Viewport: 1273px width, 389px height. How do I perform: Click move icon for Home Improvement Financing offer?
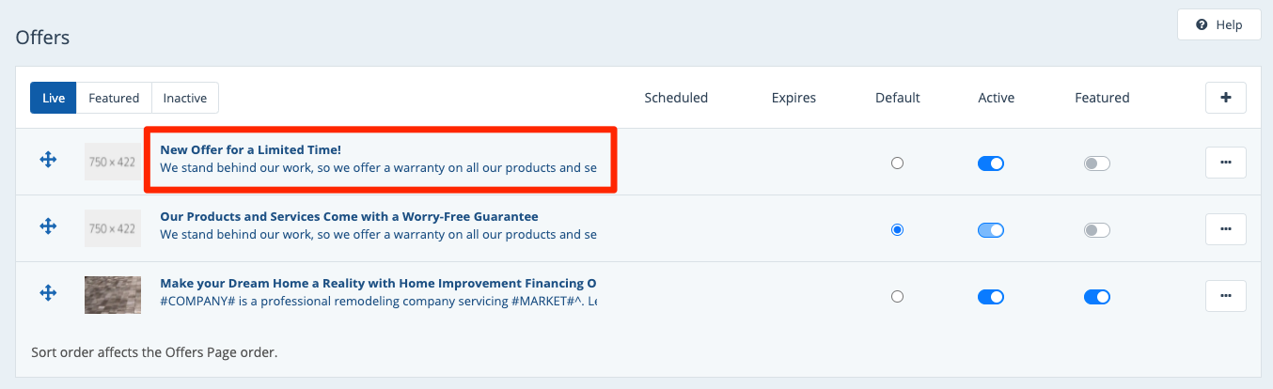(x=48, y=293)
